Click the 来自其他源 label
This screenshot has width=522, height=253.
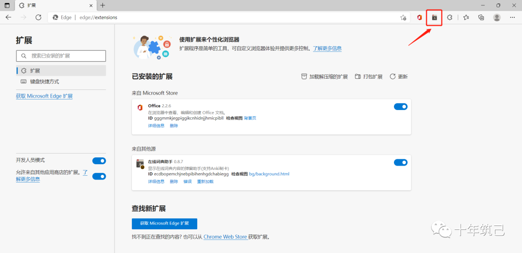(x=144, y=149)
